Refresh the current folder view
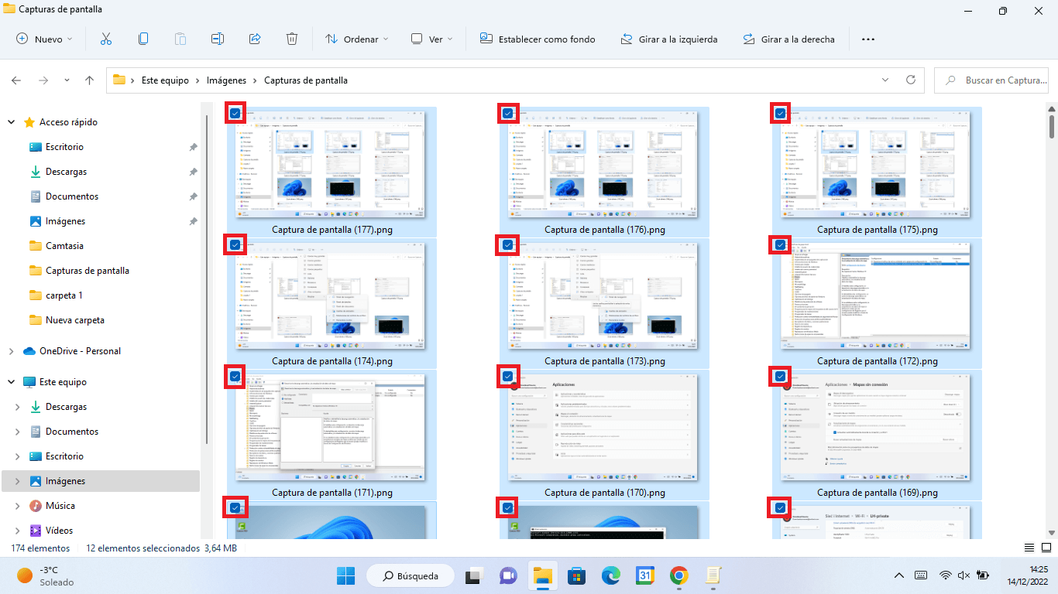The width and height of the screenshot is (1058, 594). [x=911, y=80]
